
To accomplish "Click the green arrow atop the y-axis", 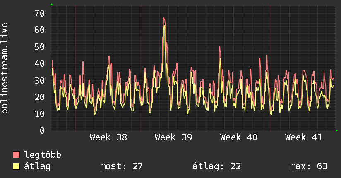I will [x=52, y=5].
